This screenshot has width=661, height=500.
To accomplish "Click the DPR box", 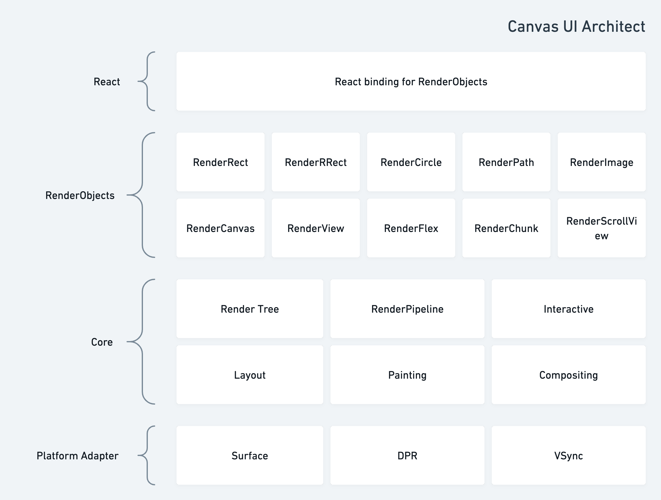I will (x=407, y=455).
